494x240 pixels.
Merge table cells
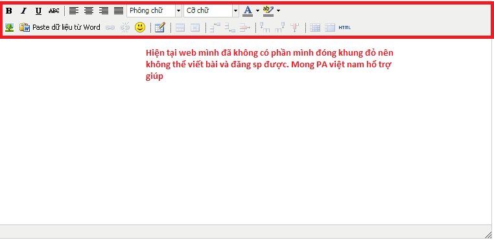point(330,28)
